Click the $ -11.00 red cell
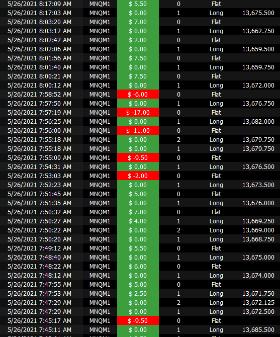Screen dimensions: 280x337 click(x=138, y=130)
